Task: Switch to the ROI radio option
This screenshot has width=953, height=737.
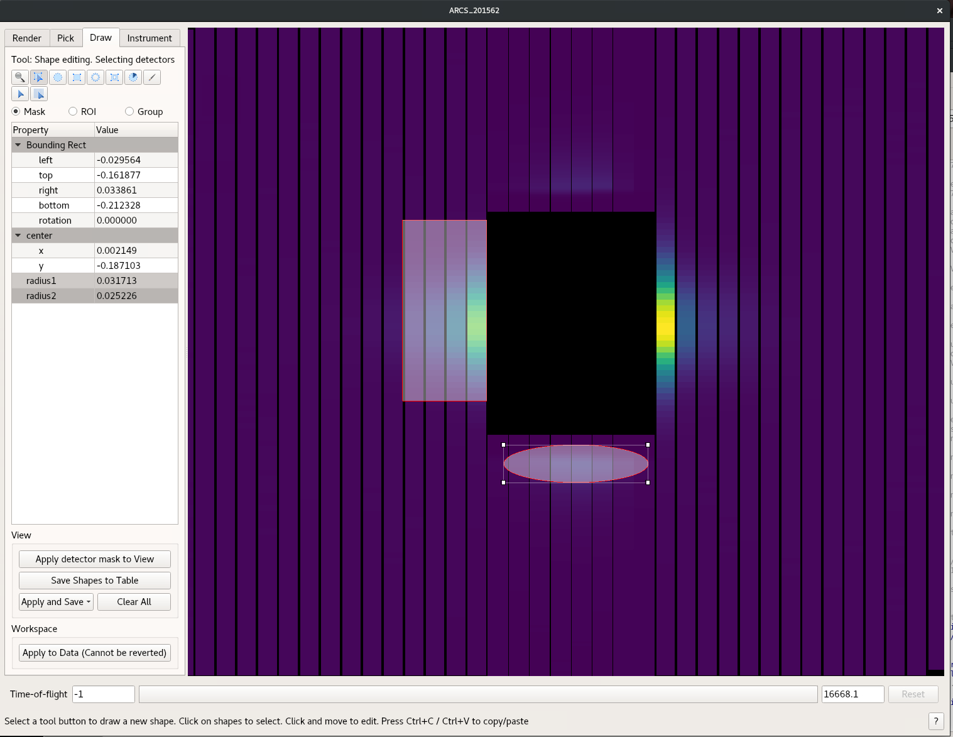Action: pyautogui.click(x=82, y=111)
